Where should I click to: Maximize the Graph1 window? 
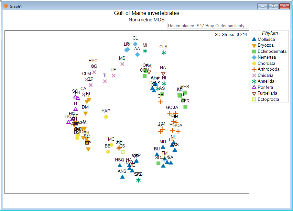coord(274,6)
